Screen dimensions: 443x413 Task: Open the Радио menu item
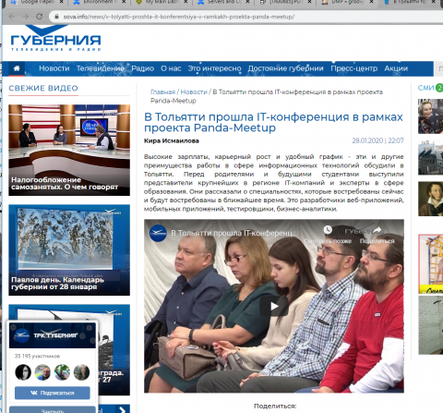click(x=143, y=68)
